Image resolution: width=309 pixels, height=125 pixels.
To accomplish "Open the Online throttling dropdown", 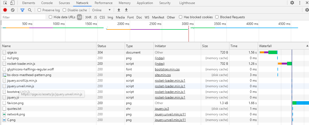I will click(101, 10).
